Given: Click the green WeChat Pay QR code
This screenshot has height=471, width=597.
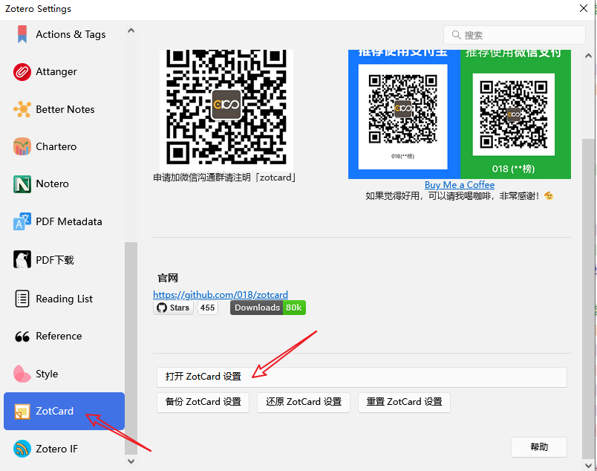Looking at the screenshot, I should 515,114.
